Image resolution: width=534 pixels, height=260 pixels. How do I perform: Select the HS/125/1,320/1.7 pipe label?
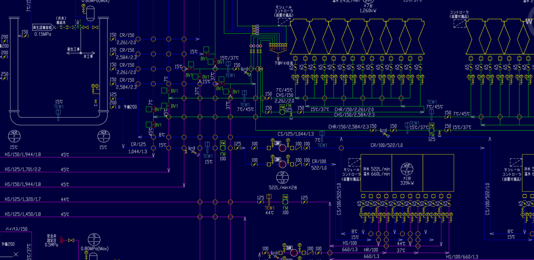click(x=23, y=199)
